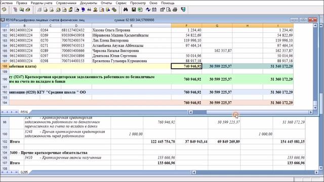Click the blue globe toolbar icon
The width and height of the screenshot is (324, 182).
(x=83, y=10)
